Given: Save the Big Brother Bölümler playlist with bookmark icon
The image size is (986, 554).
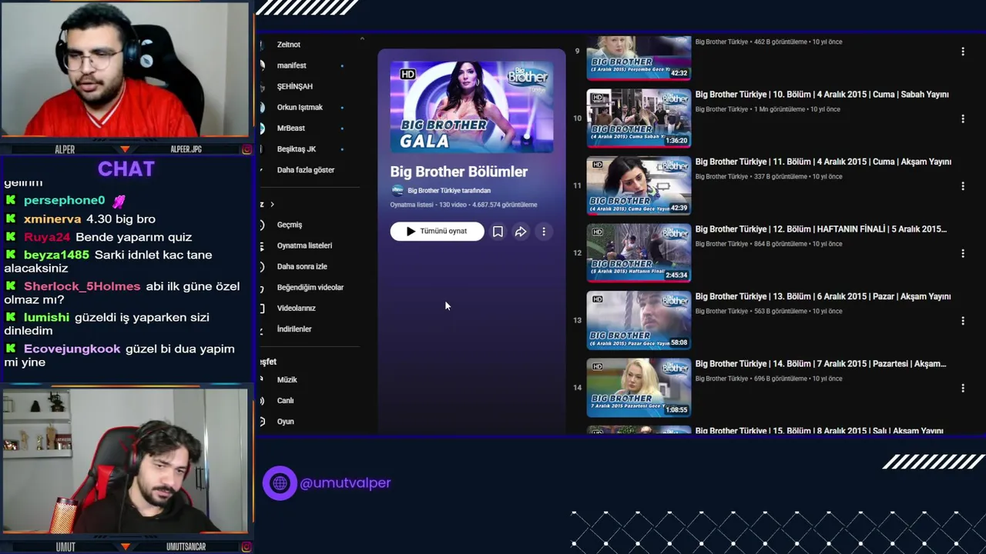Looking at the screenshot, I should [498, 232].
